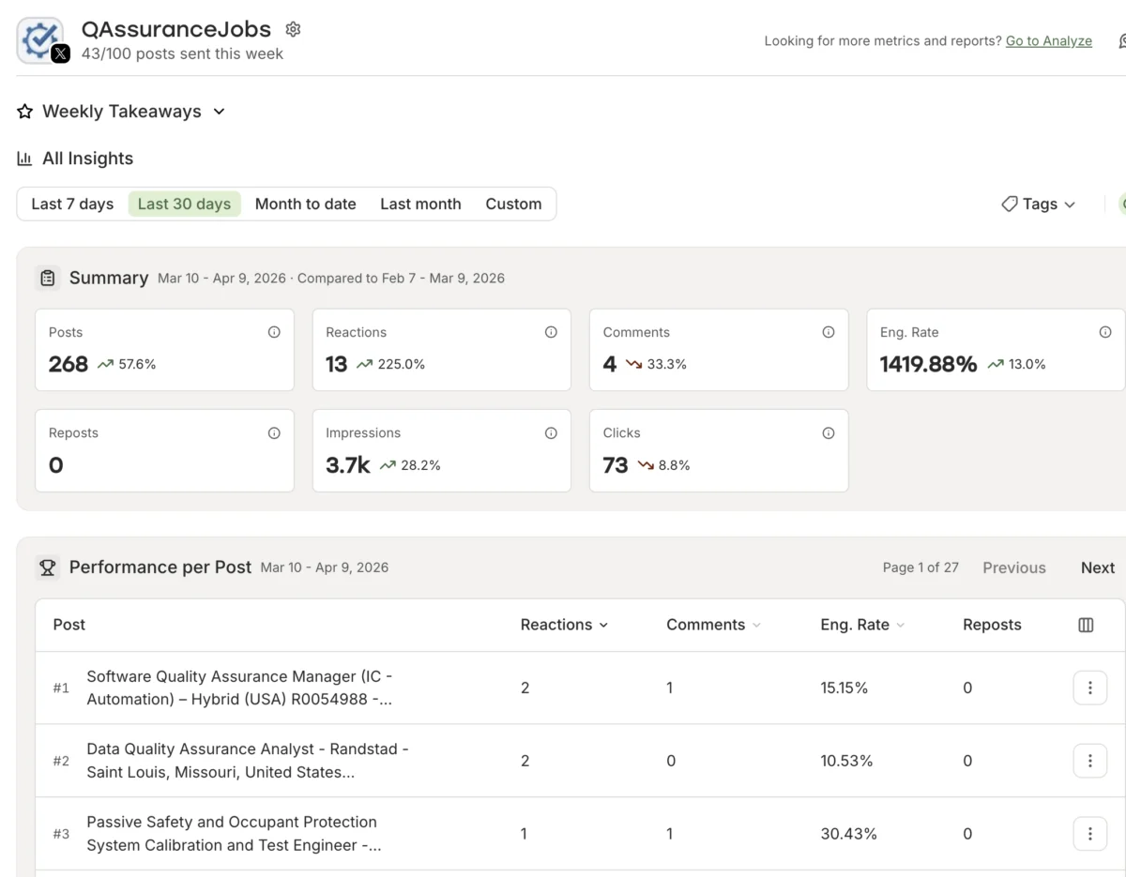Click the Weekly Takeaways star icon
Screen dimensions: 1126x877
coord(25,112)
